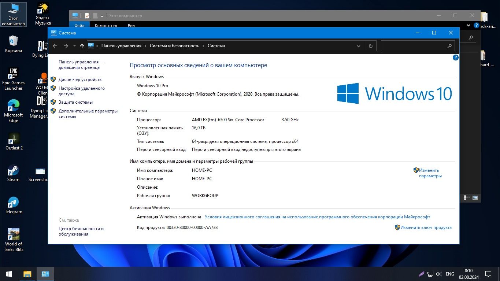Open Microsoft Edge desktop shortcut

click(14, 111)
